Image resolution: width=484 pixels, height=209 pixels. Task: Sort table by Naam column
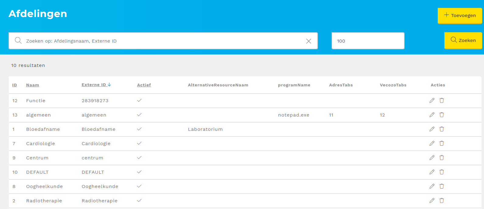pos(33,85)
